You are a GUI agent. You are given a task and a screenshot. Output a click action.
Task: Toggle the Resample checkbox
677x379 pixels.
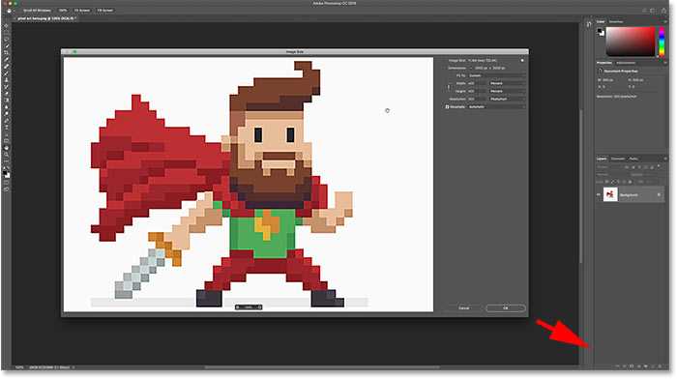[447, 107]
